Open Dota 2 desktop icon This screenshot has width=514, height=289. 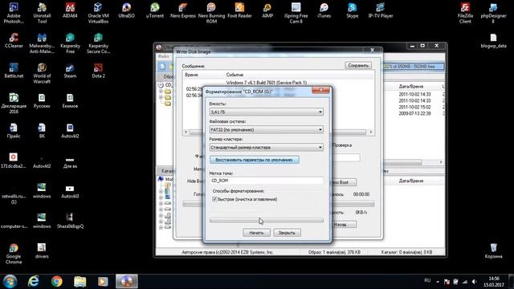(98, 70)
